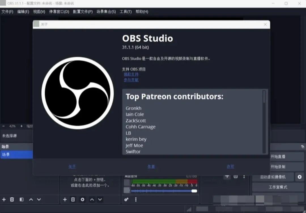Image resolution: width=306 pixels, height=213 pixels.
Task: Close the About dialog
Action: (265, 24)
